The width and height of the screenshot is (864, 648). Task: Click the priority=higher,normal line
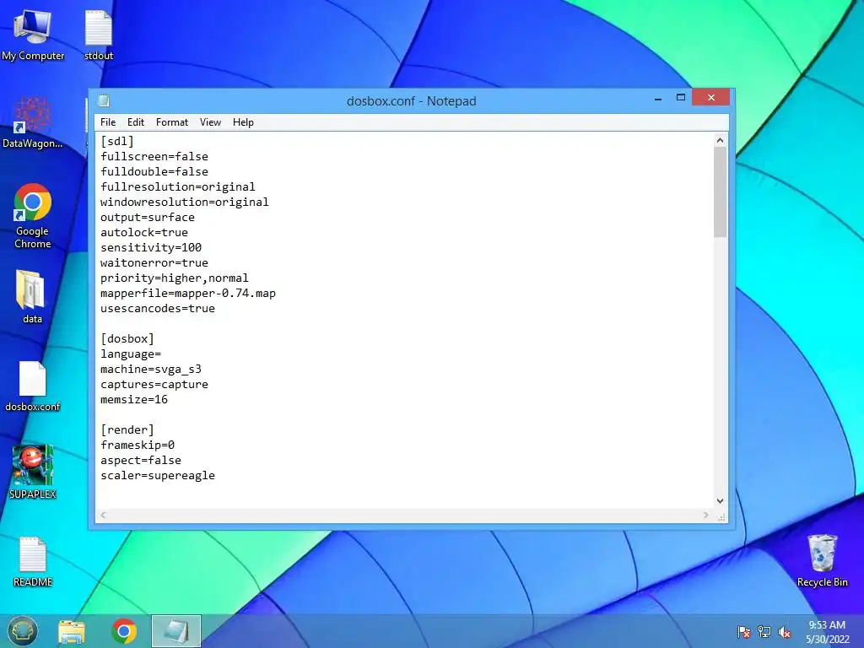pyautogui.click(x=175, y=278)
